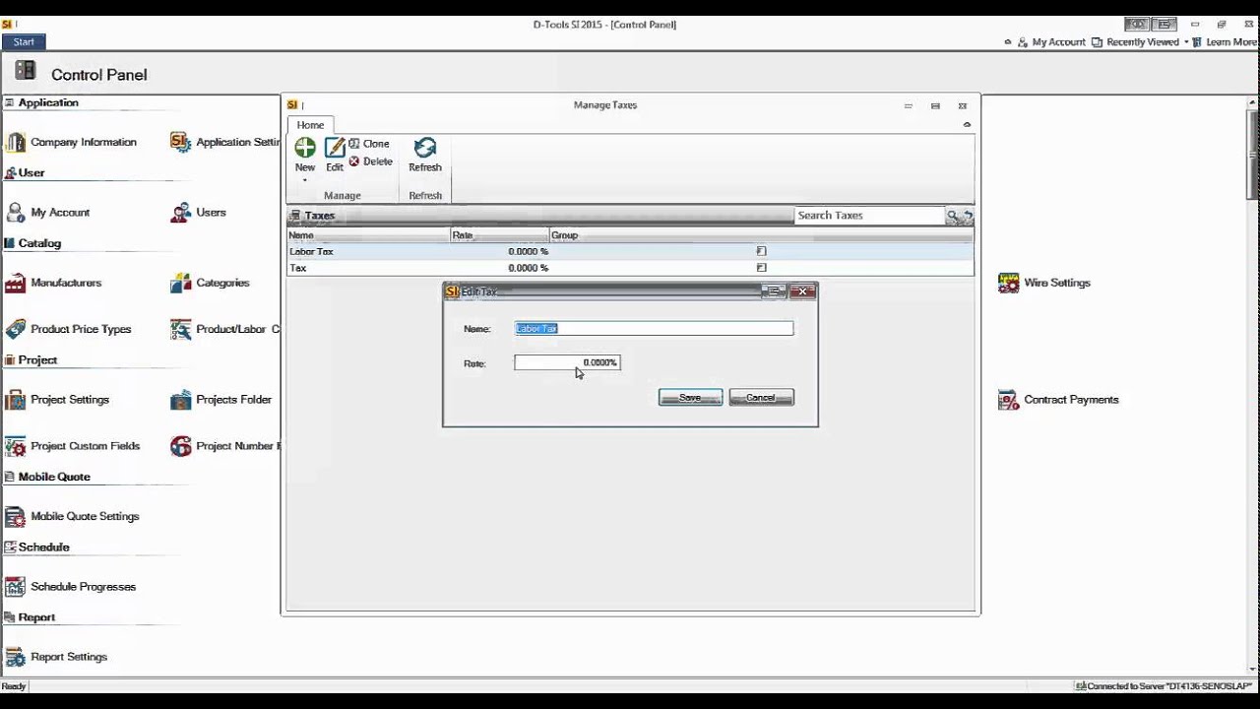This screenshot has height=709, width=1260.
Task: Sort by Group column header
Action: tap(761, 235)
